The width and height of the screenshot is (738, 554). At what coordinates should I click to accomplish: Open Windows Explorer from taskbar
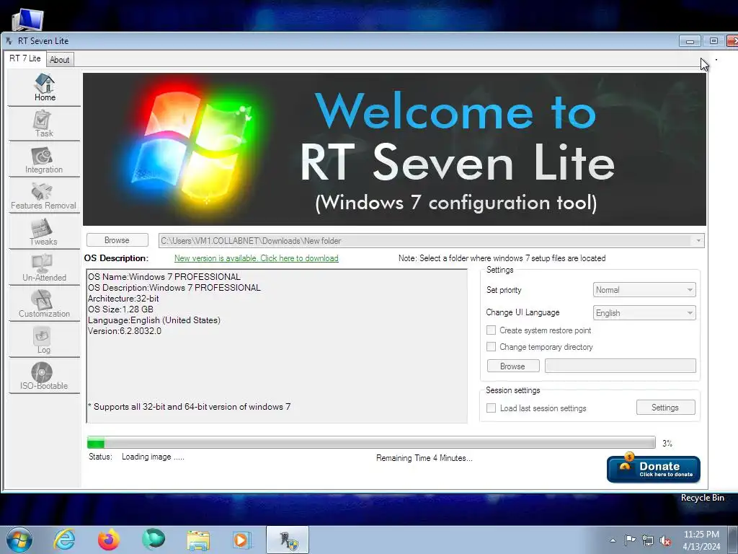click(198, 540)
